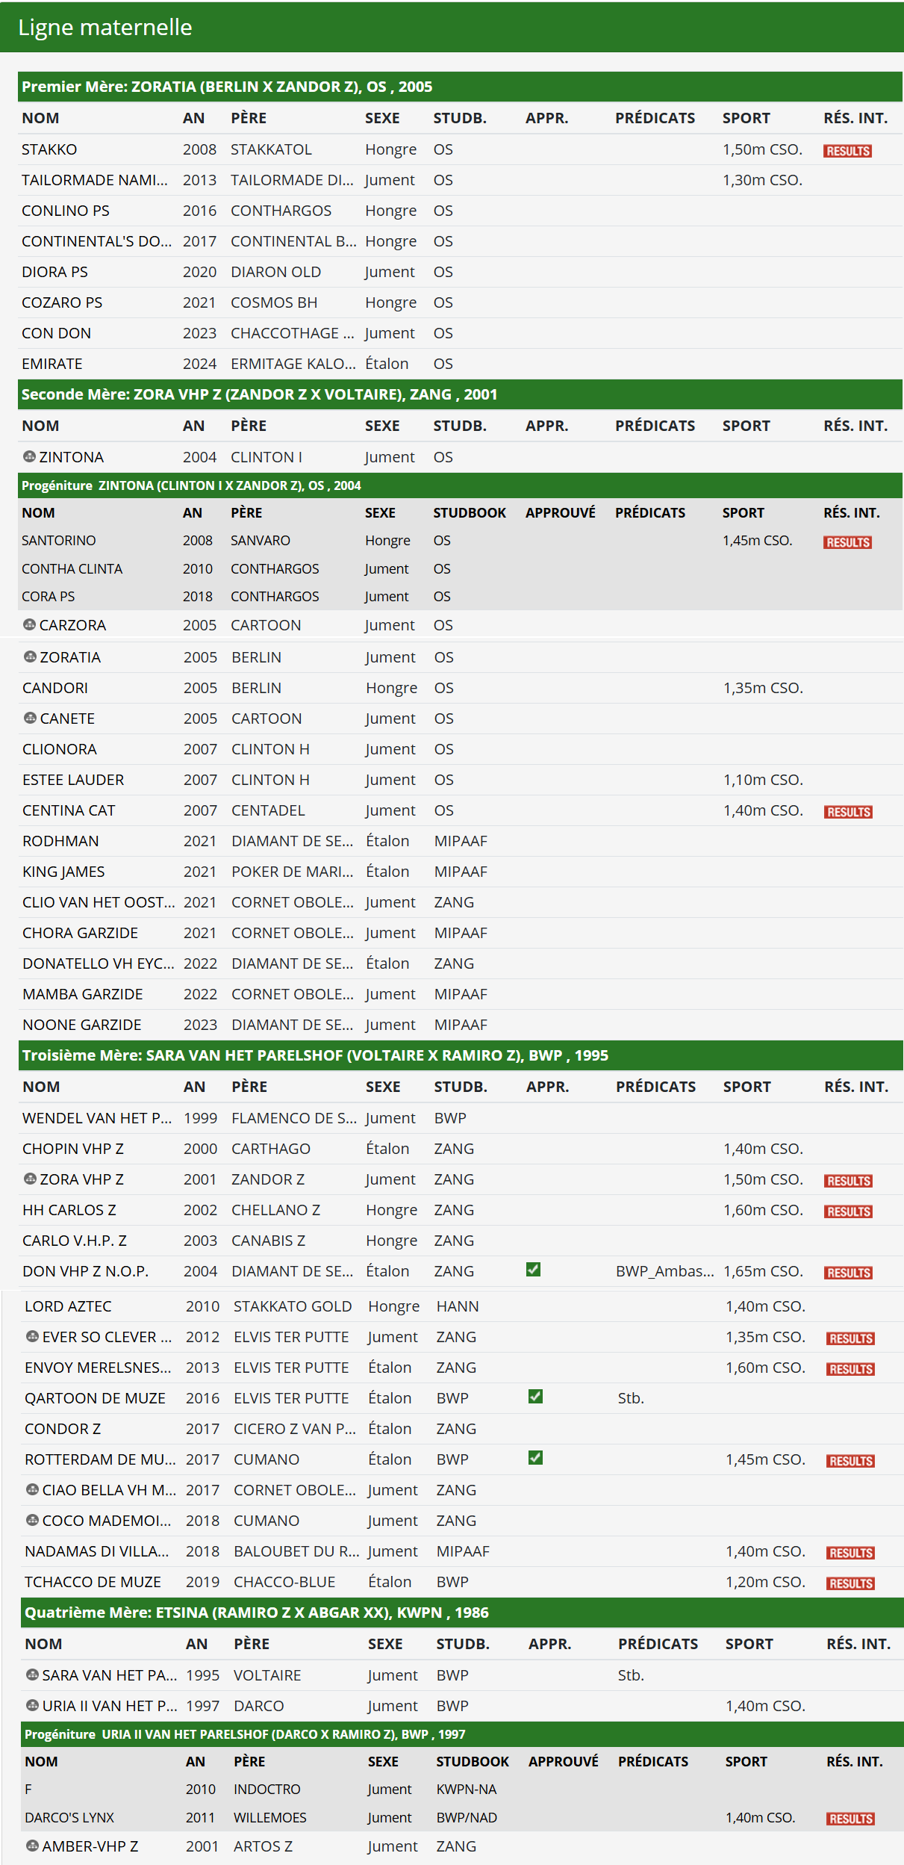Open the RESULTS badge for DARCO'S LYNX
The image size is (904, 1865).
pyautogui.click(x=850, y=1819)
